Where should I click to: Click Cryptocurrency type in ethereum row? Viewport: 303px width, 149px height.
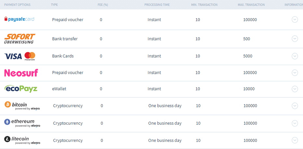click(68, 123)
